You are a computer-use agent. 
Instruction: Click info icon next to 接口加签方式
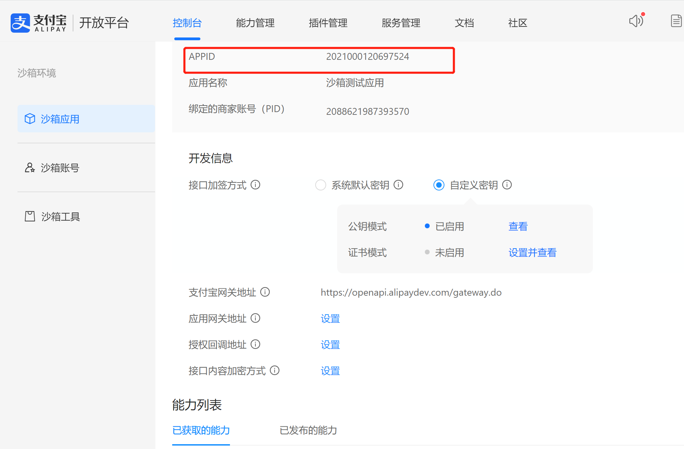tap(255, 185)
